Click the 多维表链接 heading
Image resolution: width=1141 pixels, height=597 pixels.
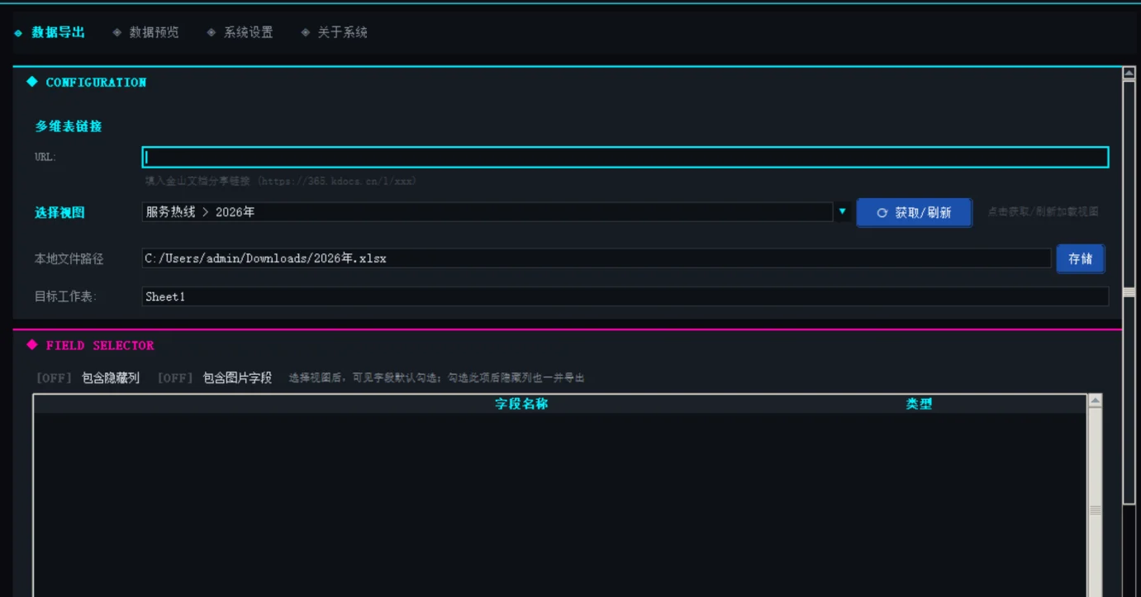(69, 126)
